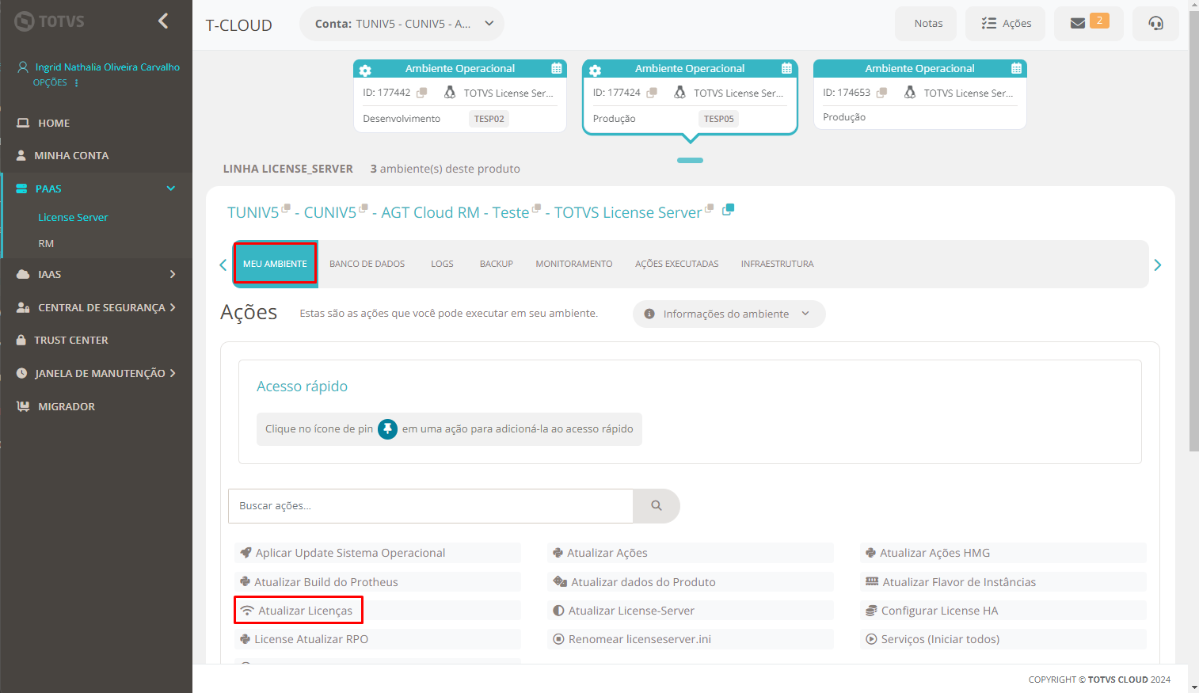Run Atualizar License-Server action

pyautogui.click(x=691, y=611)
